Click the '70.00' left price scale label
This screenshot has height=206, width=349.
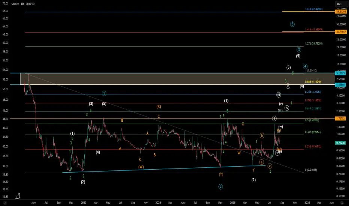pos(5,4)
